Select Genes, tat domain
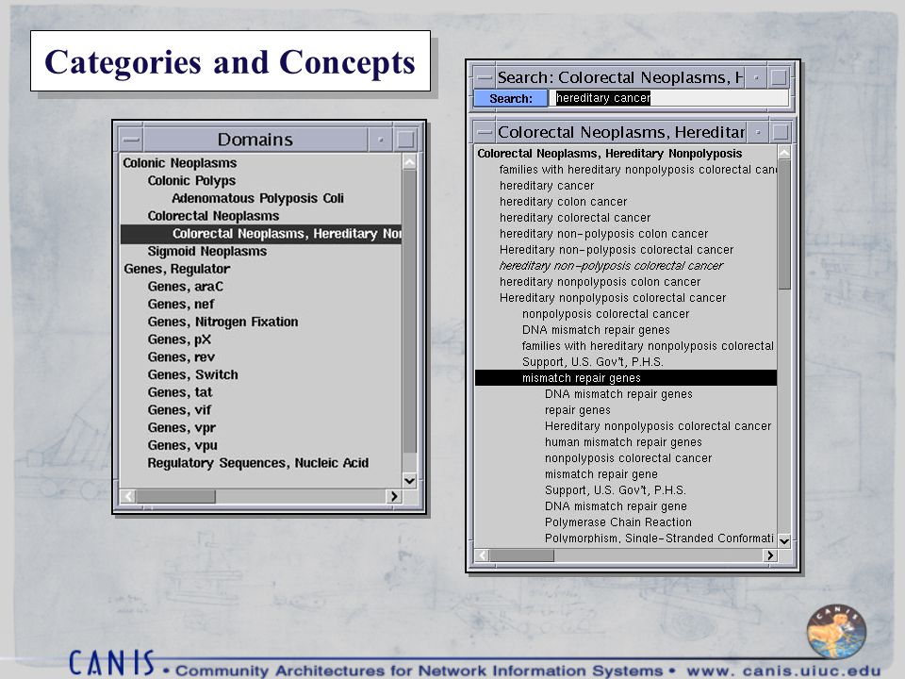This screenshot has height=679, width=905. coord(179,392)
